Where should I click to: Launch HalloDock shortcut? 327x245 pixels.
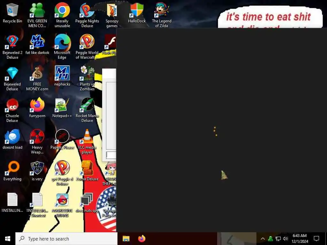click(137, 13)
